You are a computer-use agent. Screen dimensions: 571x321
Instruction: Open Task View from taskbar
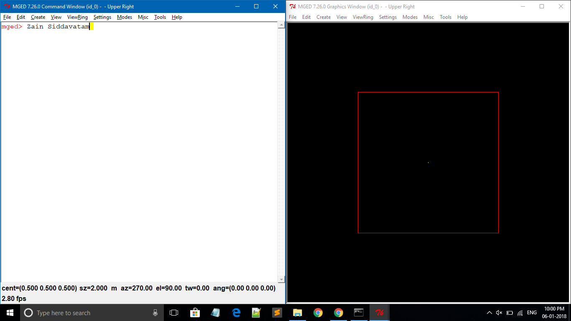(x=174, y=313)
